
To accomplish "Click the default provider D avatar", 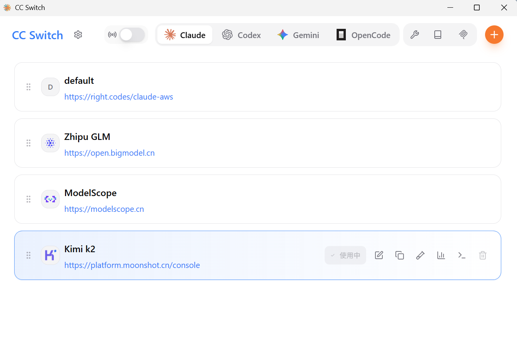I will tap(50, 87).
